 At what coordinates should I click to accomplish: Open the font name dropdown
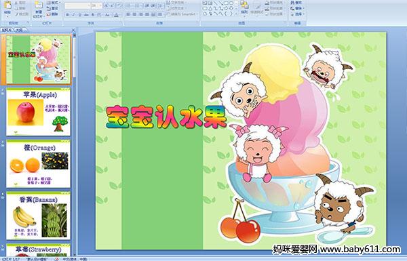point(89,5)
